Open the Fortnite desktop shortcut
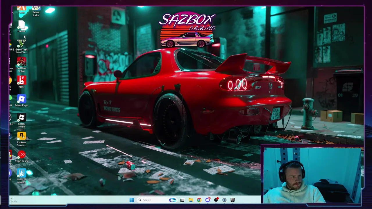Viewport: 372px width, 209px height. [x=22, y=26]
